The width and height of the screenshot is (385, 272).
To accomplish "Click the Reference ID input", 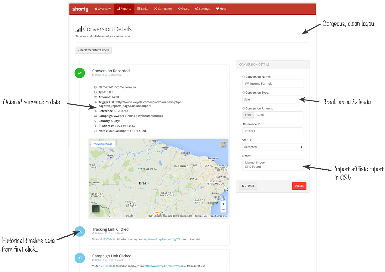I will click(x=273, y=131).
